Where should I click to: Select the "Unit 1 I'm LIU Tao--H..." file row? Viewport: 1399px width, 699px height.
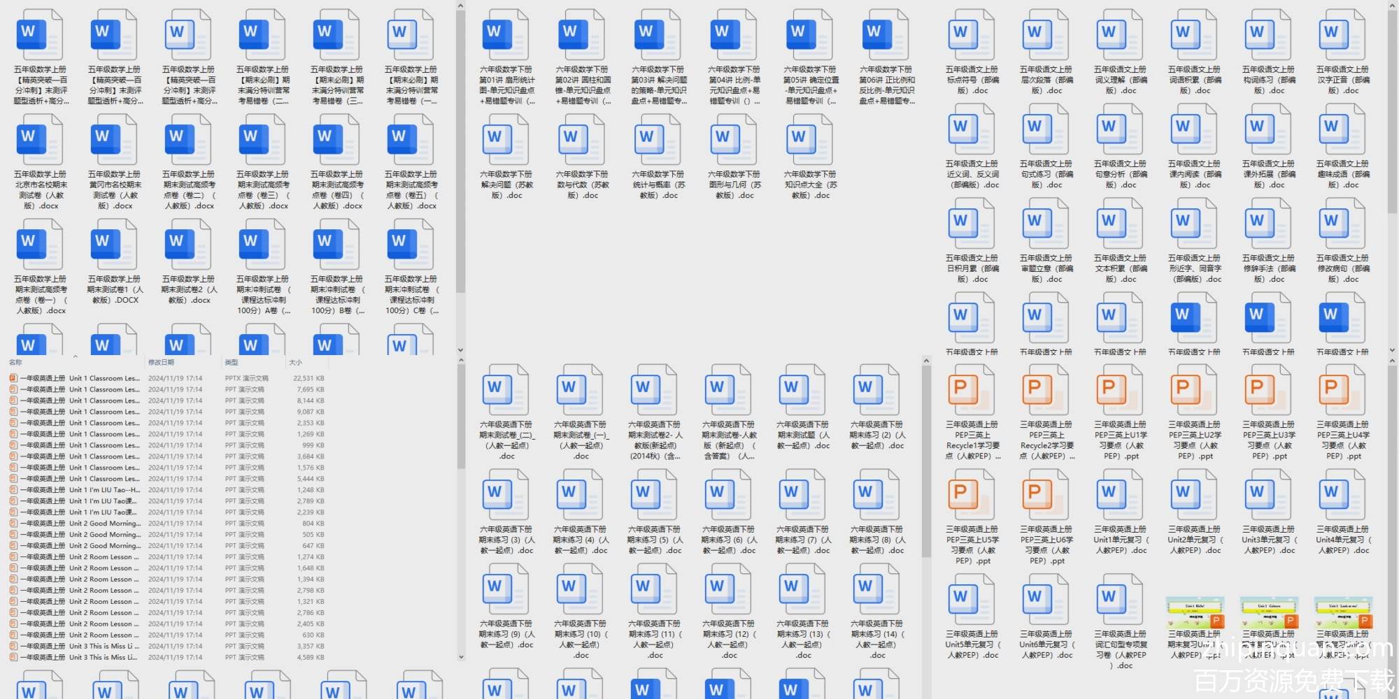(x=168, y=490)
